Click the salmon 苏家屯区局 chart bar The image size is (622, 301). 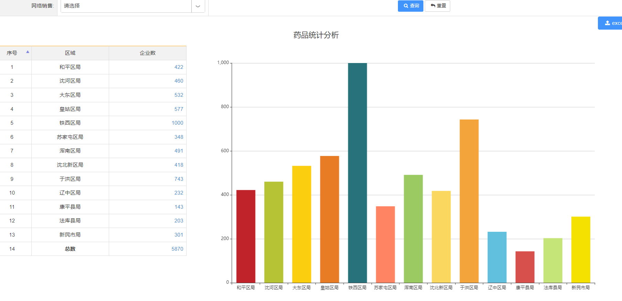pos(385,245)
